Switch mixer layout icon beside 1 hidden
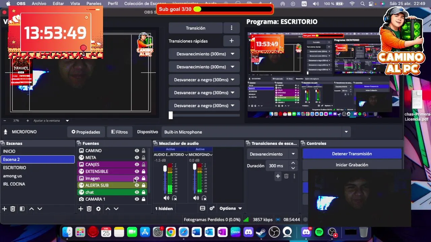The height and width of the screenshot is (242, 431). point(202,208)
